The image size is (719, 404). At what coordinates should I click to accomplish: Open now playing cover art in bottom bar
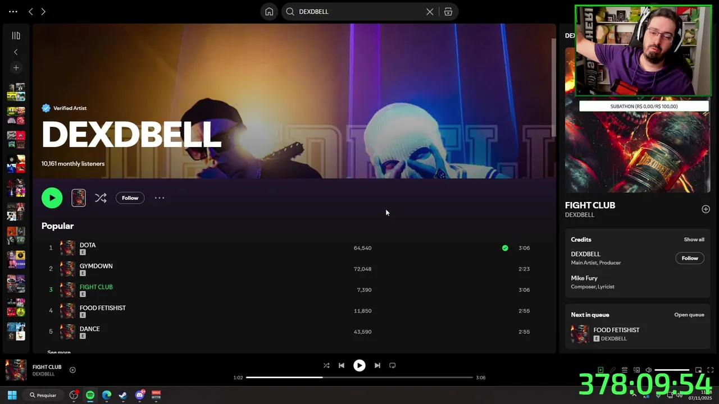point(16,370)
